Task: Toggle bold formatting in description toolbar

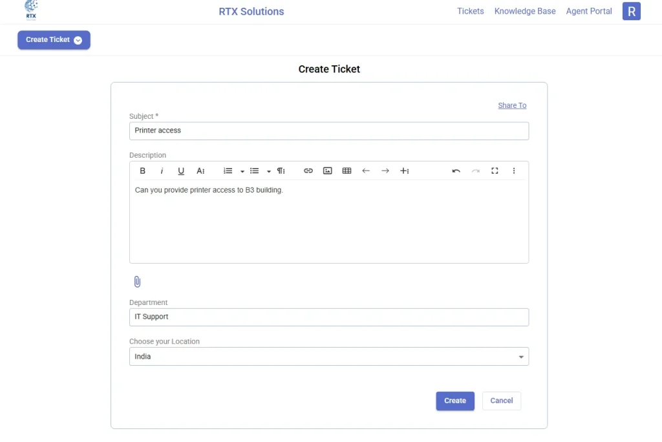Action: coord(142,171)
